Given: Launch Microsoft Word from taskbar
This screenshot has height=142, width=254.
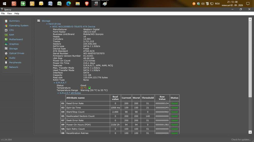Looking at the screenshot, I should point(50,4).
